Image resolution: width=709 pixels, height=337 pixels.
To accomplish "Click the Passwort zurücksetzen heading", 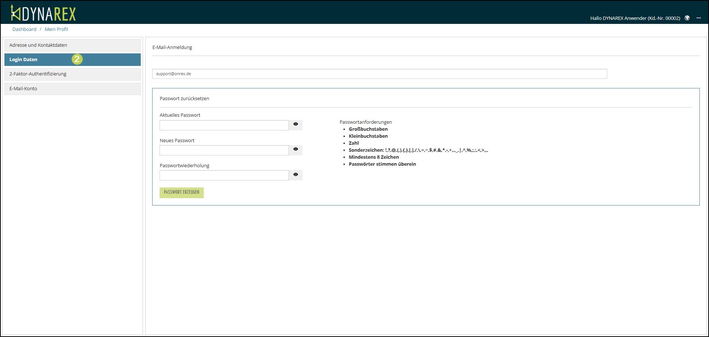I will click(x=184, y=99).
